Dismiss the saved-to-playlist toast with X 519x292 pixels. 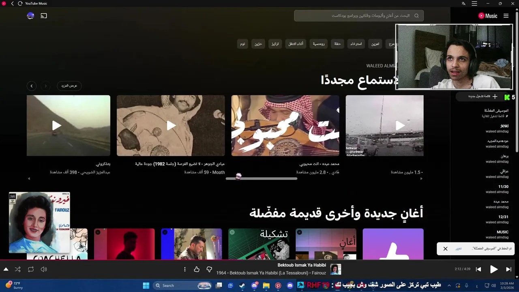[x=445, y=249]
